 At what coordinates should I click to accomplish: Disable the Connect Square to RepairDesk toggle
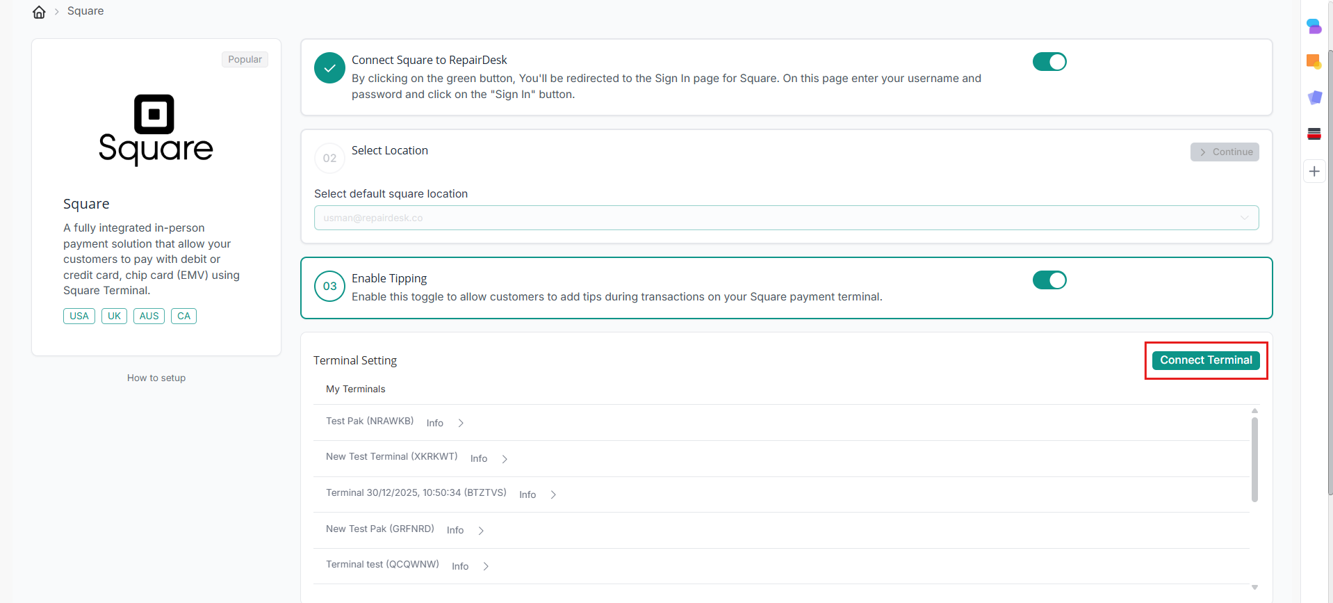(1049, 62)
